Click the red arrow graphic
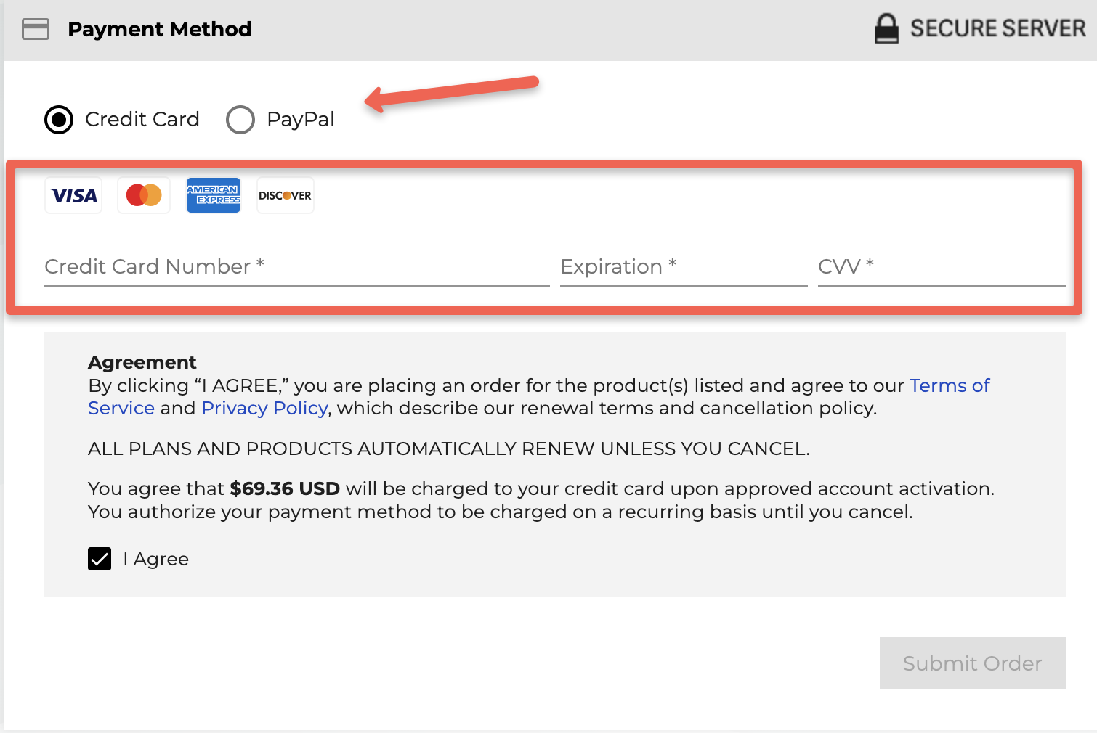This screenshot has height=733, width=1097. click(x=450, y=94)
